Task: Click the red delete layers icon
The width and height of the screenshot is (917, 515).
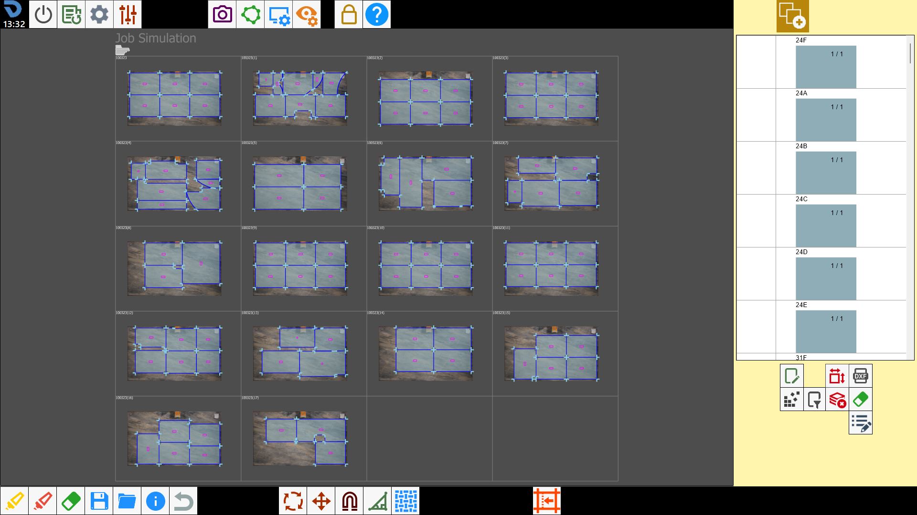Action: pos(837,399)
